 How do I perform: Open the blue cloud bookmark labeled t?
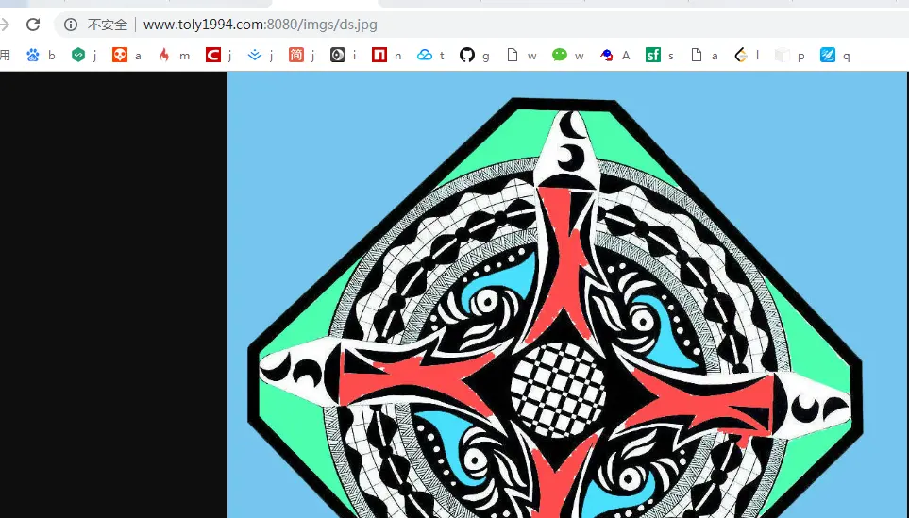tap(430, 55)
